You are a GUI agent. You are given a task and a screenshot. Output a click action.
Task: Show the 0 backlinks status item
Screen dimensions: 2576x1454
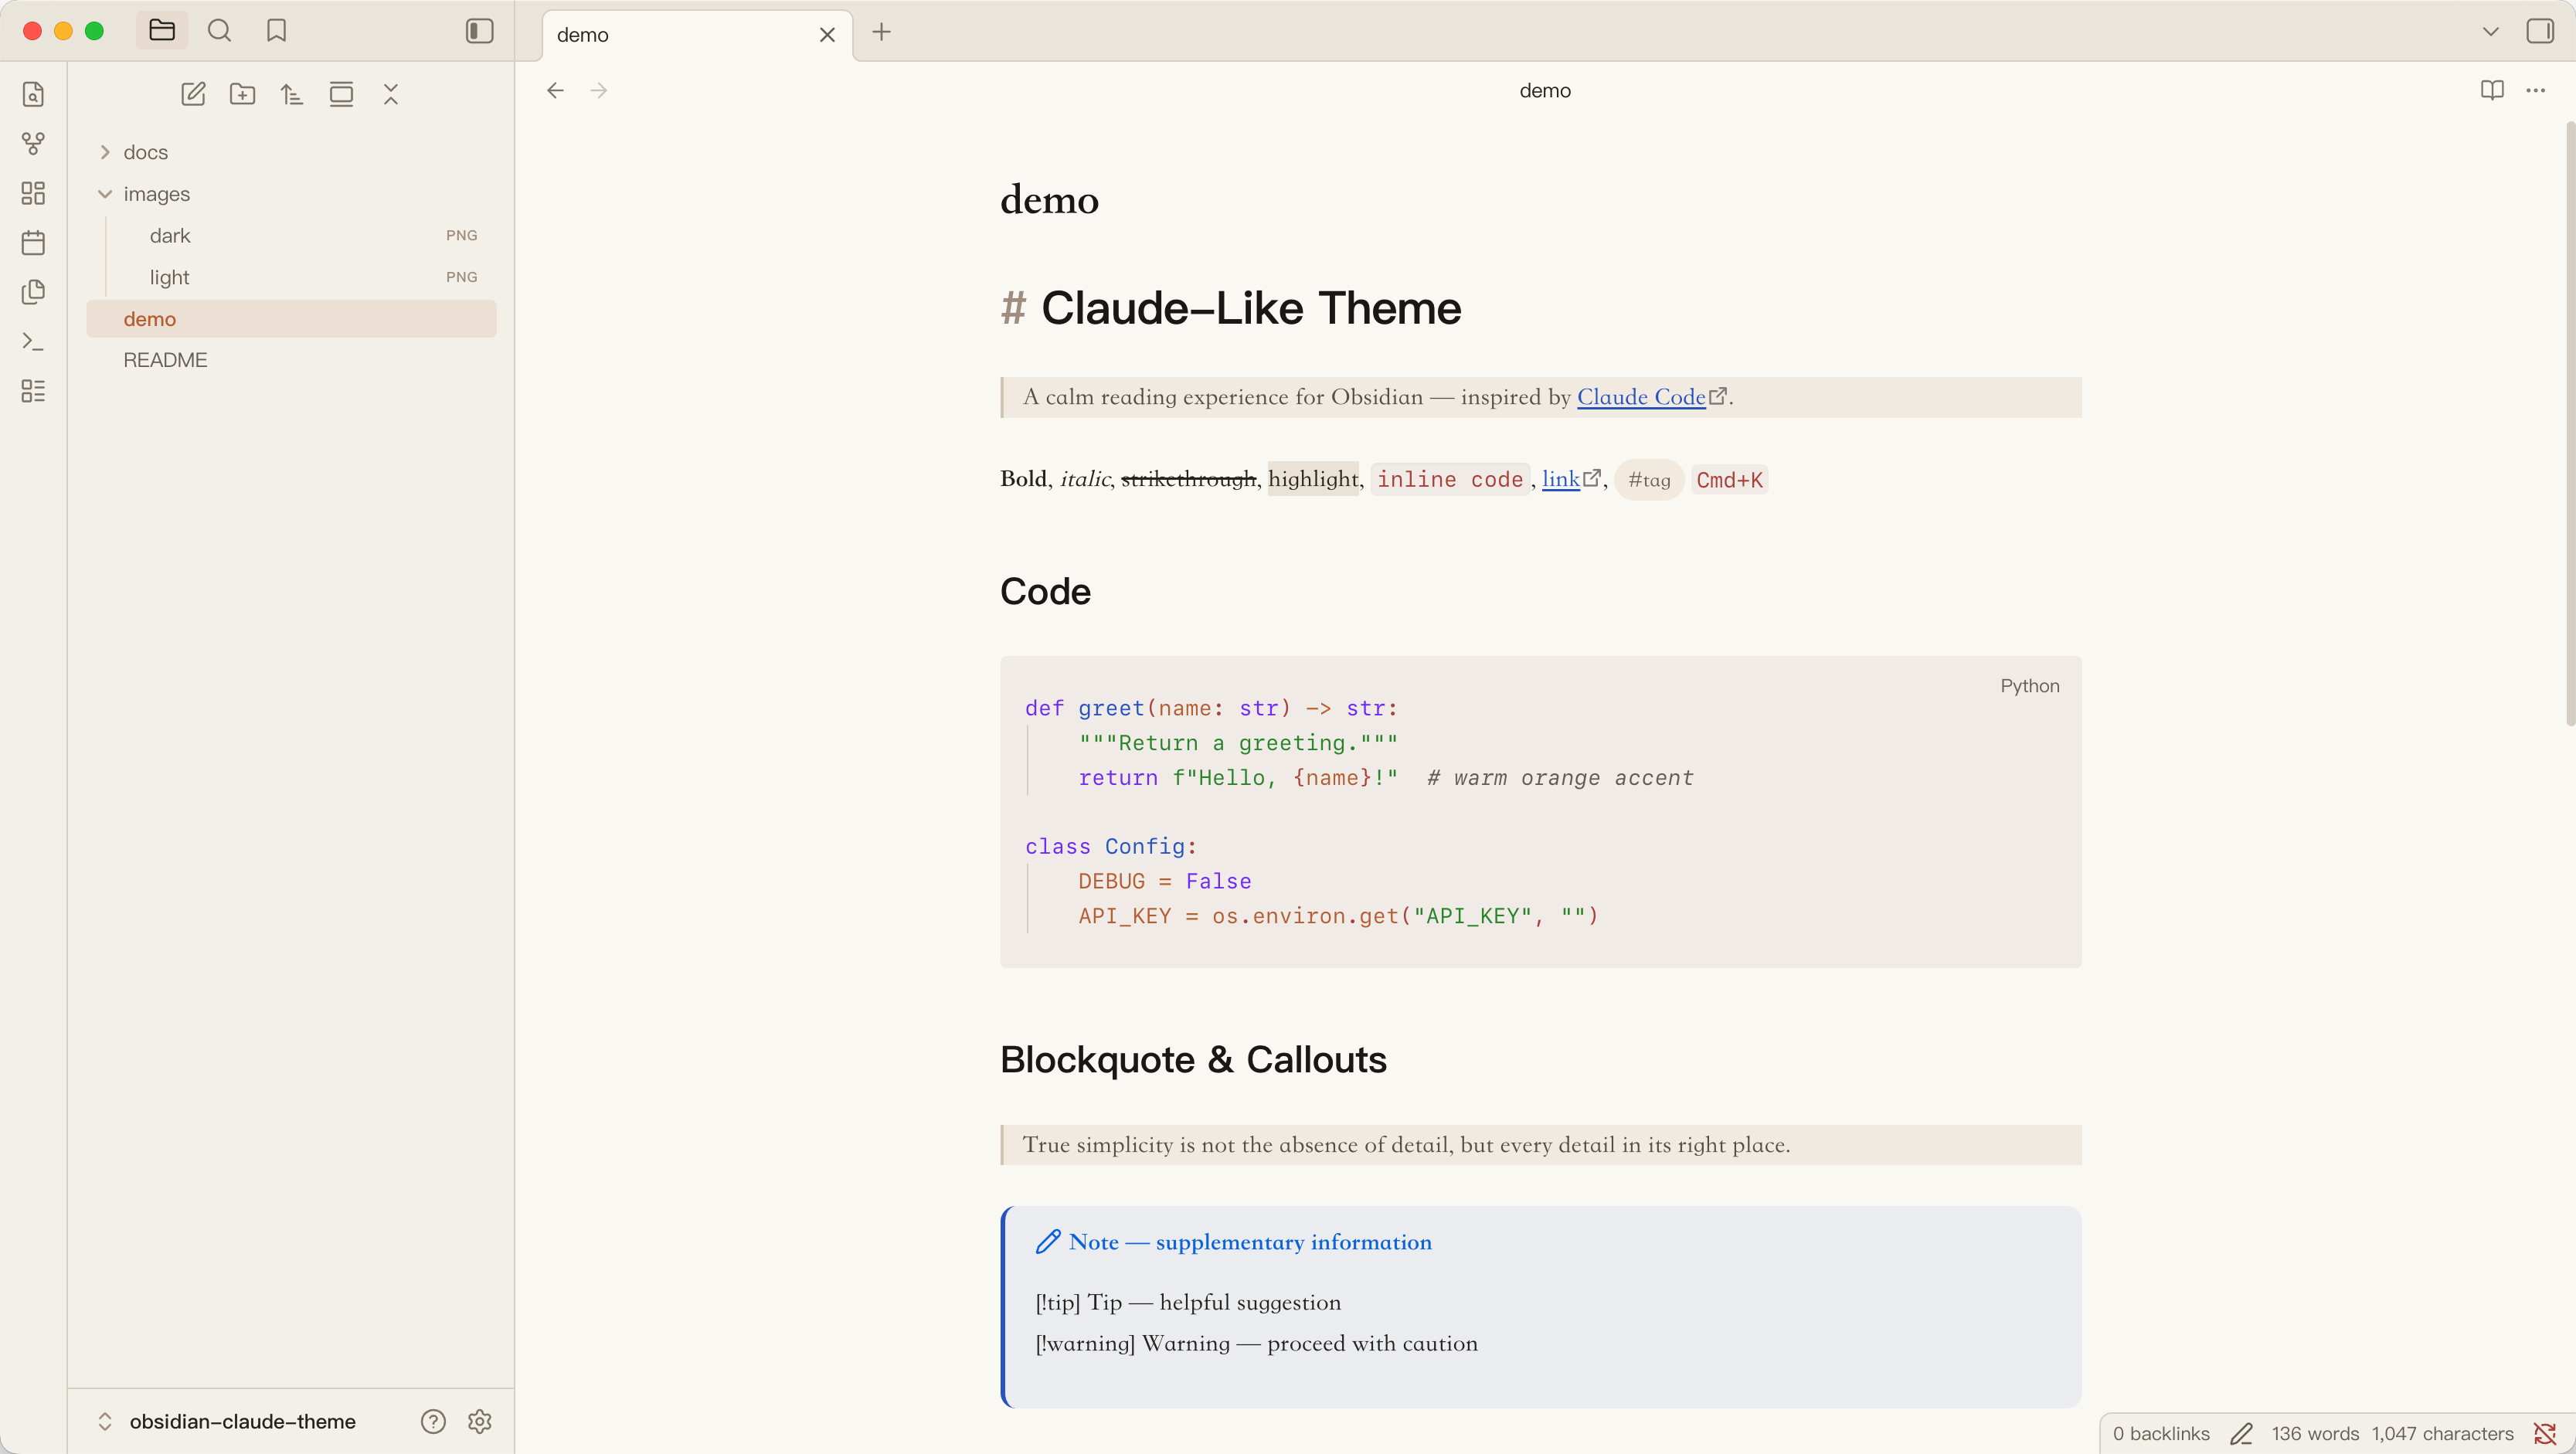pyautogui.click(x=2161, y=1433)
